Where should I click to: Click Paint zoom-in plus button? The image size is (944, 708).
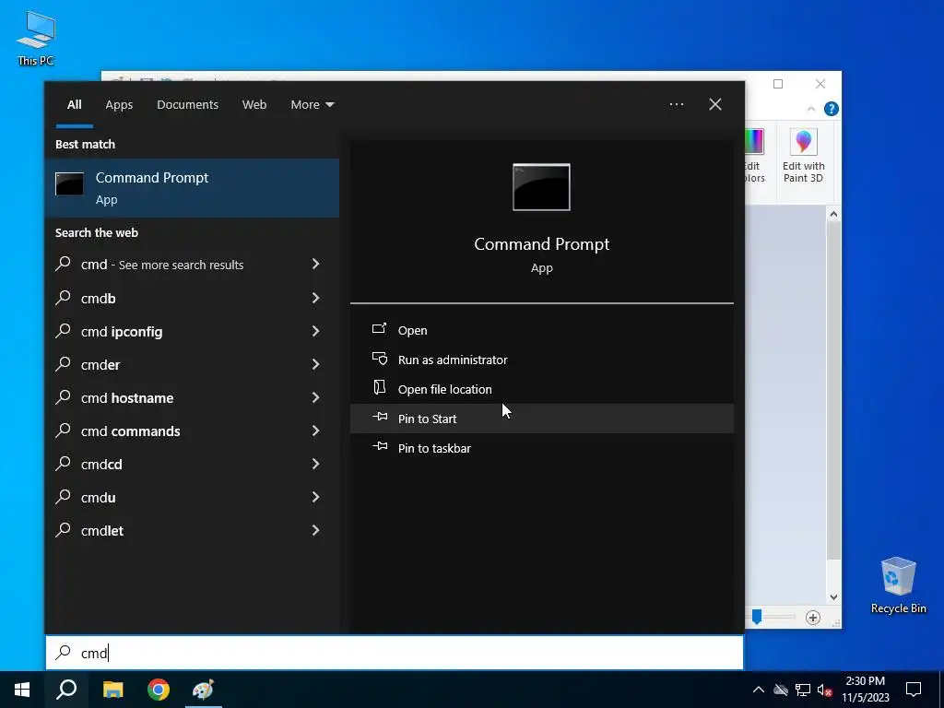pyautogui.click(x=813, y=618)
